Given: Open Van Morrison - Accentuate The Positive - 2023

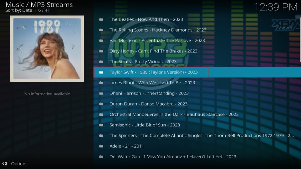Looking at the screenshot, I should pos(157,40).
